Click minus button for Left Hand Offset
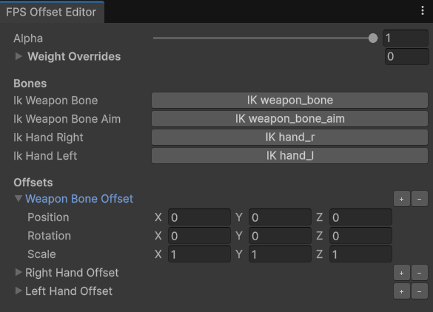Viewport: 433px width, 312px height. click(419, 291)
